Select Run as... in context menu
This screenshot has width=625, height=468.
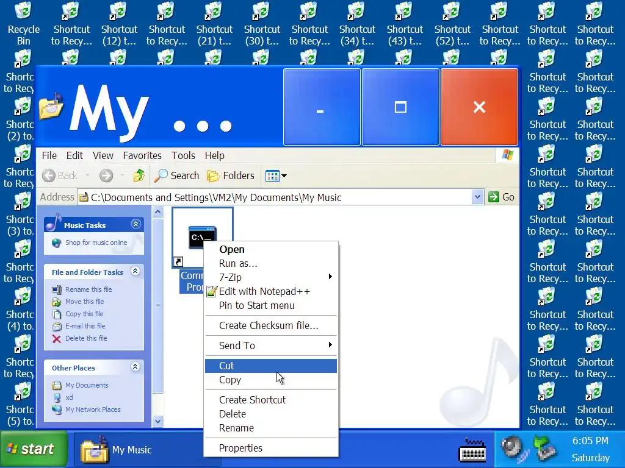pyautogui.click(x=270, y=263)
